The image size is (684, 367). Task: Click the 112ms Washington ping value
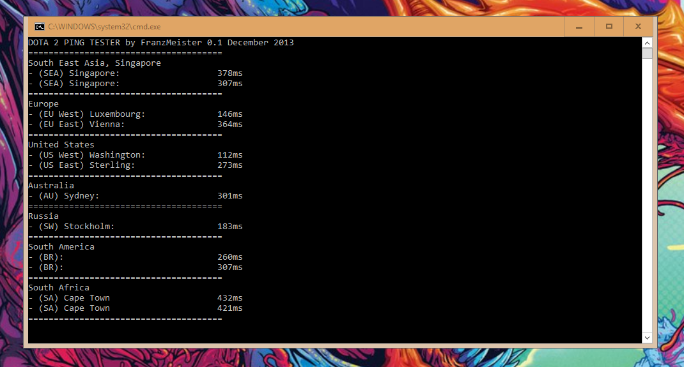pos(230,155)
